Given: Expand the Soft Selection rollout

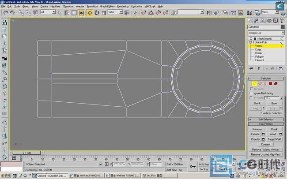Looking at the screenshot, I should (x=266, y=119).
